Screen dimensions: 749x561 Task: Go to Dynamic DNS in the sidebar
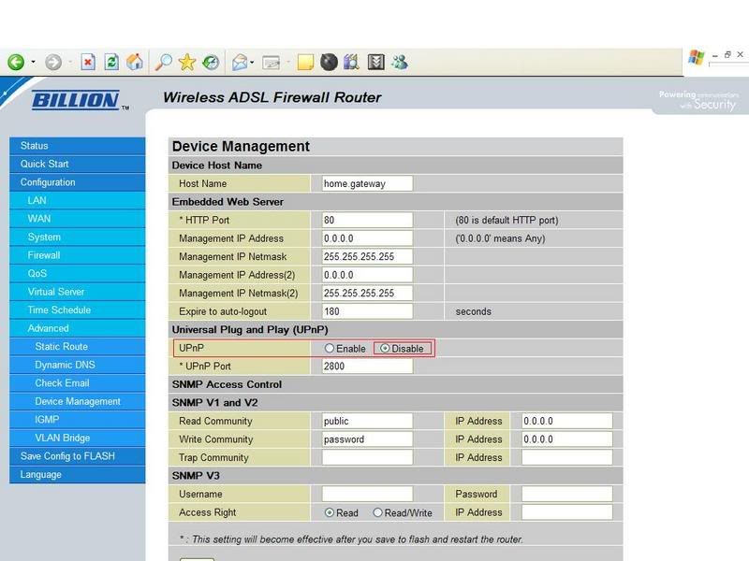pos(65,365)
